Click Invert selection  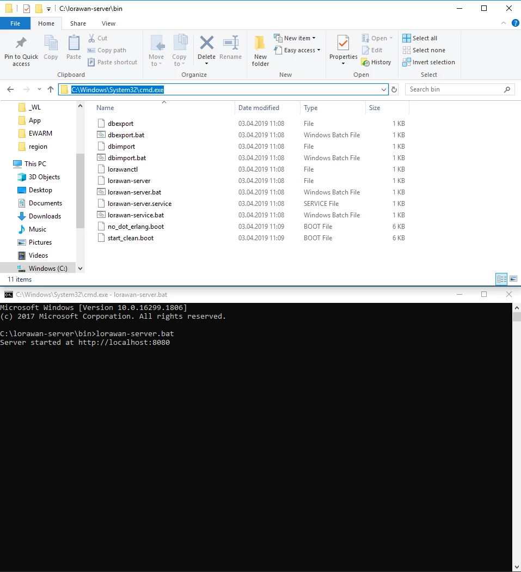[429, 62]
